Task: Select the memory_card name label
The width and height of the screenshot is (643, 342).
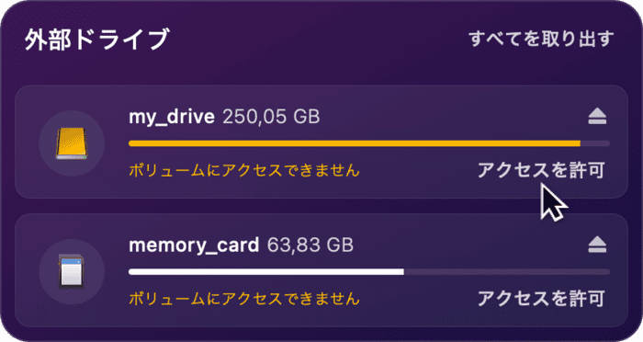Action: click(194, 245)
